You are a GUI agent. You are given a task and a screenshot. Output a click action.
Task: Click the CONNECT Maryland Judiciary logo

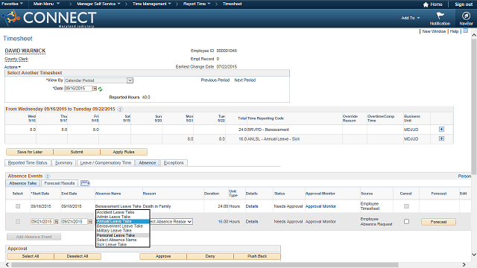point(50,18)
